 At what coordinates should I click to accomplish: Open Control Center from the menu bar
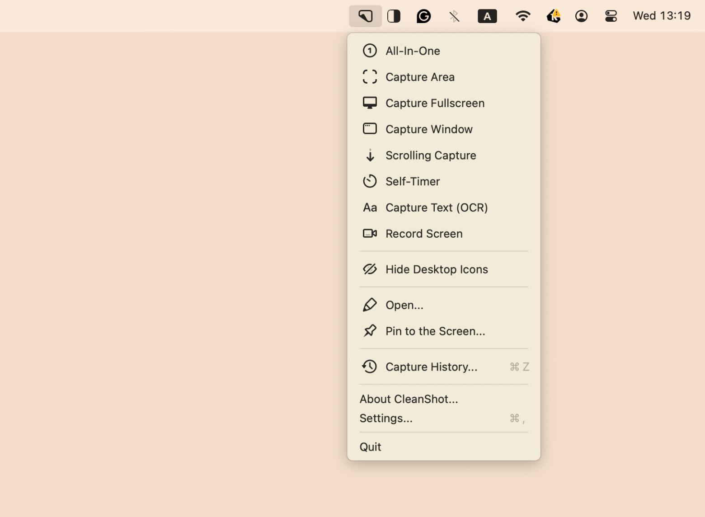coord(611,16)
